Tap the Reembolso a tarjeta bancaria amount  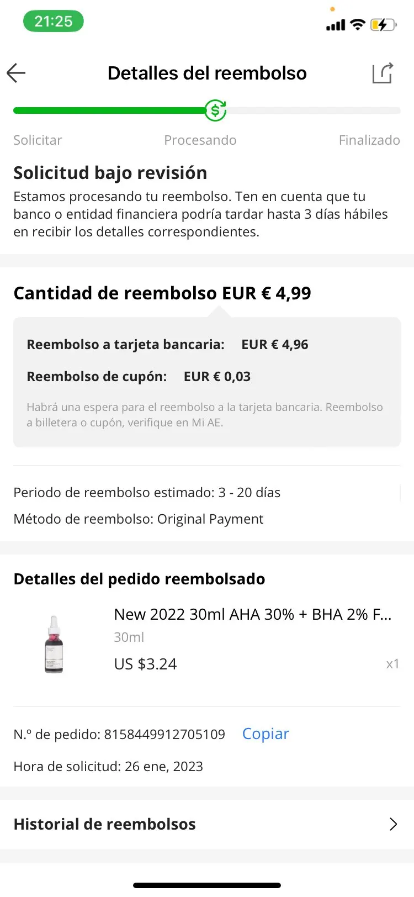[x=275, y=345]
